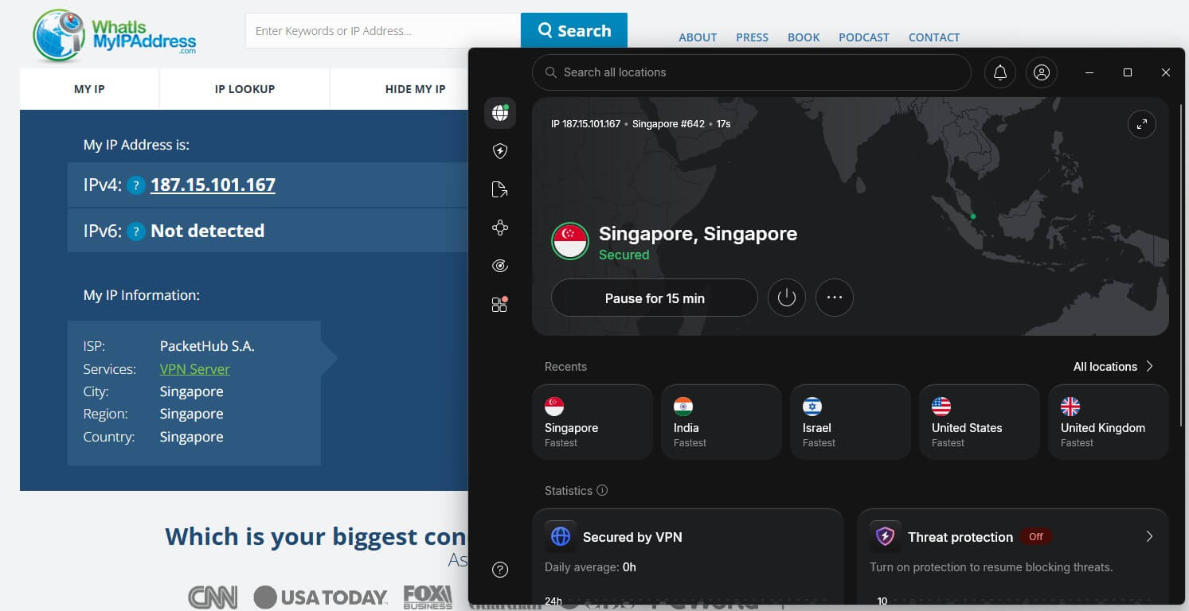Click the power button to disconnect VPN
Viewport: 1189px width, 611px height.
pyautogui.click(x=787, y=298)
